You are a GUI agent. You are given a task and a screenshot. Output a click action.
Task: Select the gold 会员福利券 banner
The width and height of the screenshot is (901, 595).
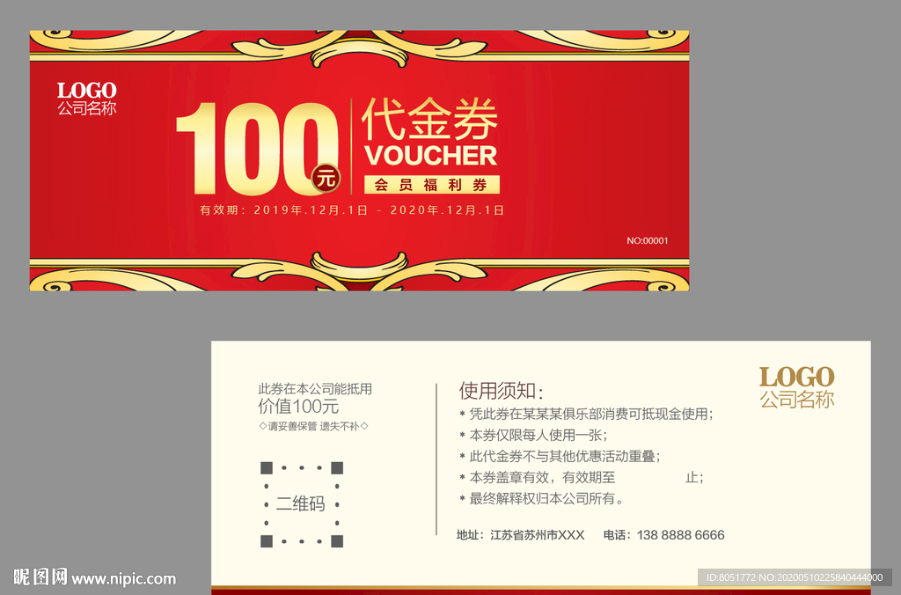pos(431,185)
